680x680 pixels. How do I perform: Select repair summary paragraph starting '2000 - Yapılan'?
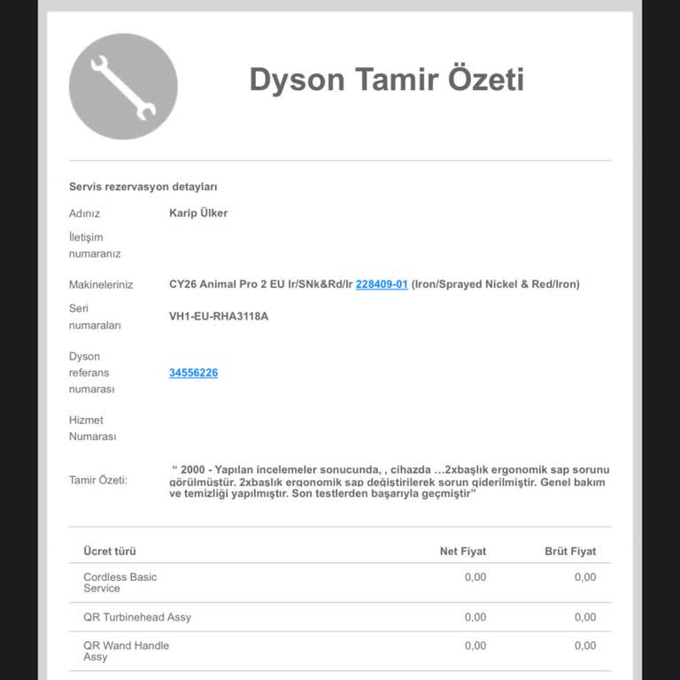click(390, 482)
